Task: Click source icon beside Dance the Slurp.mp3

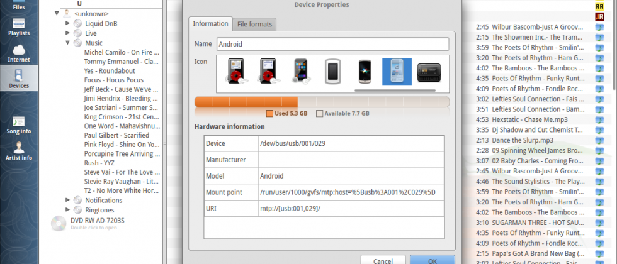Action: pos(599,140)
